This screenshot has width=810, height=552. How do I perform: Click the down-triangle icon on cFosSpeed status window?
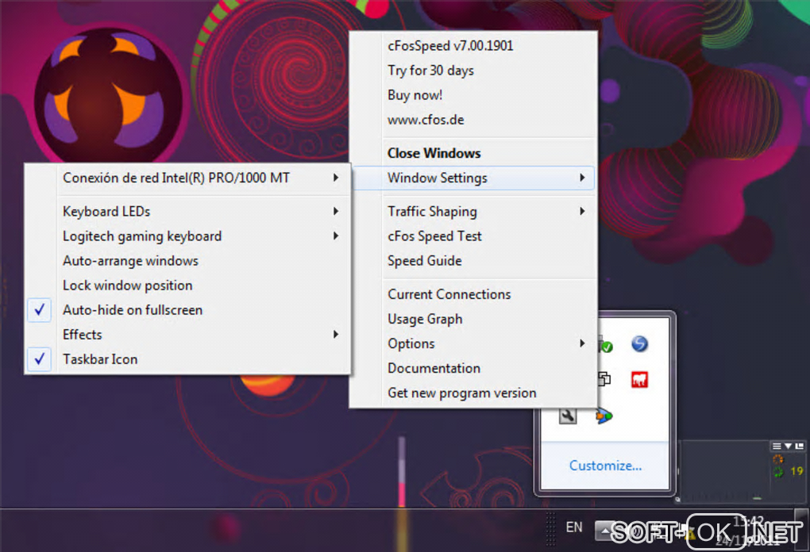point(788,446)
